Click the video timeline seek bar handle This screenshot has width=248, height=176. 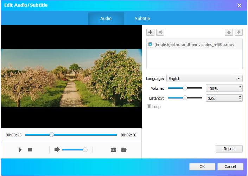tap(52, 135)
